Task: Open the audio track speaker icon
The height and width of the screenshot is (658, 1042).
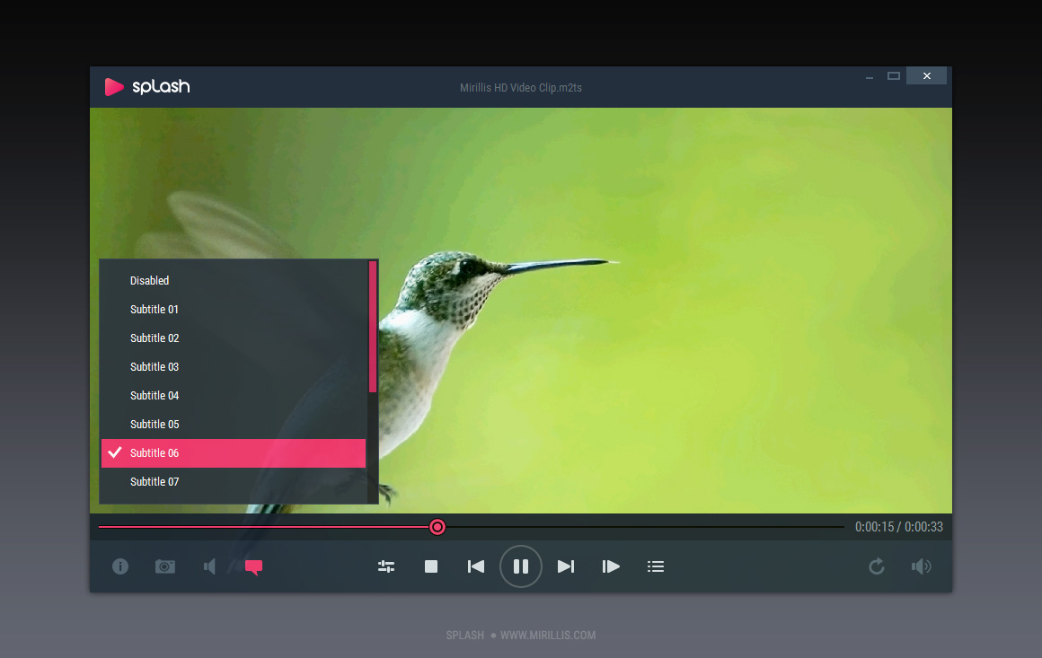Action: [209, 566]
